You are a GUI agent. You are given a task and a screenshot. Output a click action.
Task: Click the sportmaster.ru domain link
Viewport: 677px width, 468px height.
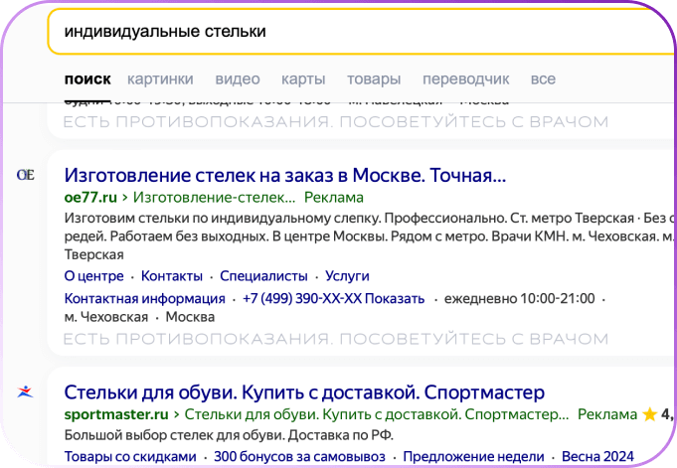pyautogui.click(x=116, y=414)
